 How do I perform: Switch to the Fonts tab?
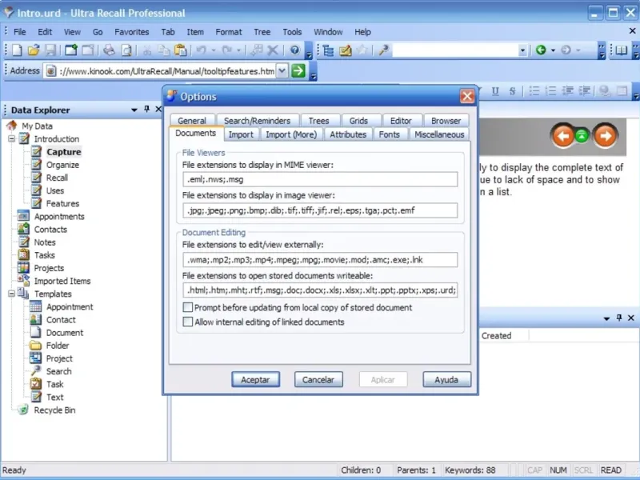tap(390, 134)
